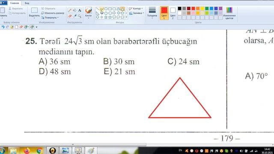Choose the Six-point star shape
Viewport: 274px width, 154px height.
click(x=110, y=17)
